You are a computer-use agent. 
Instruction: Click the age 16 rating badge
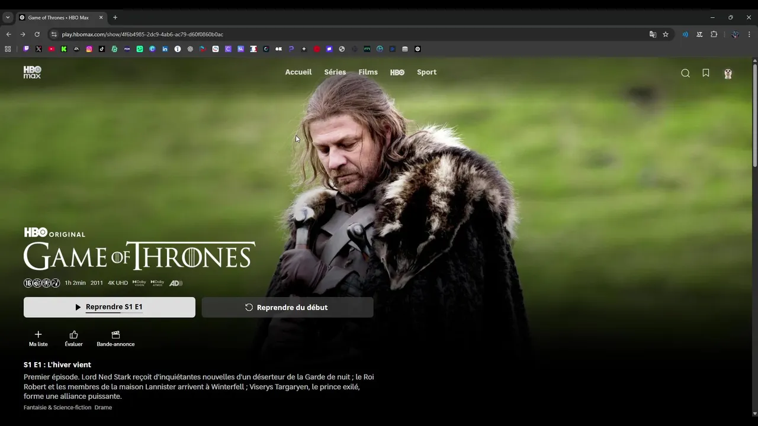point(28,283)
